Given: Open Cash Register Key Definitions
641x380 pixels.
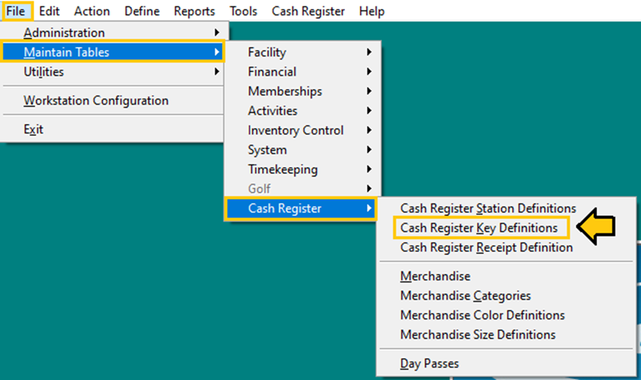Looking at the screenshot, I should [478, 228].
